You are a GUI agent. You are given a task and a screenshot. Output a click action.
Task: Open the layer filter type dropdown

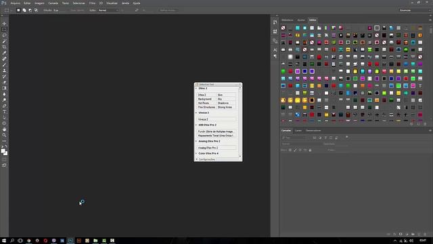click(x=295, y=138)
